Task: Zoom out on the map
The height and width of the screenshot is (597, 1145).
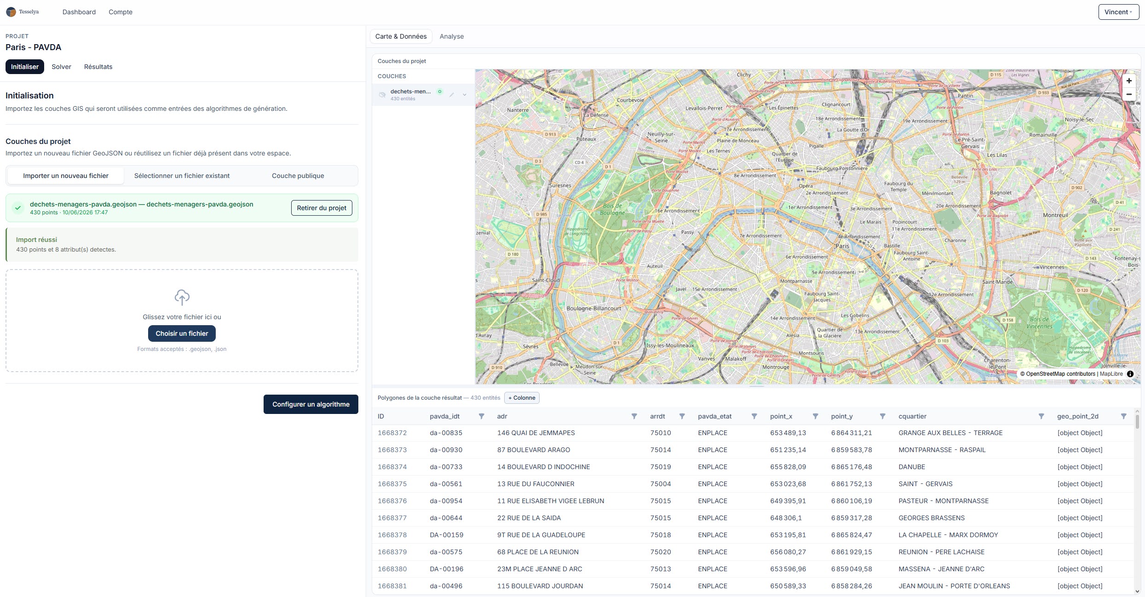Action: point(1129,94)
